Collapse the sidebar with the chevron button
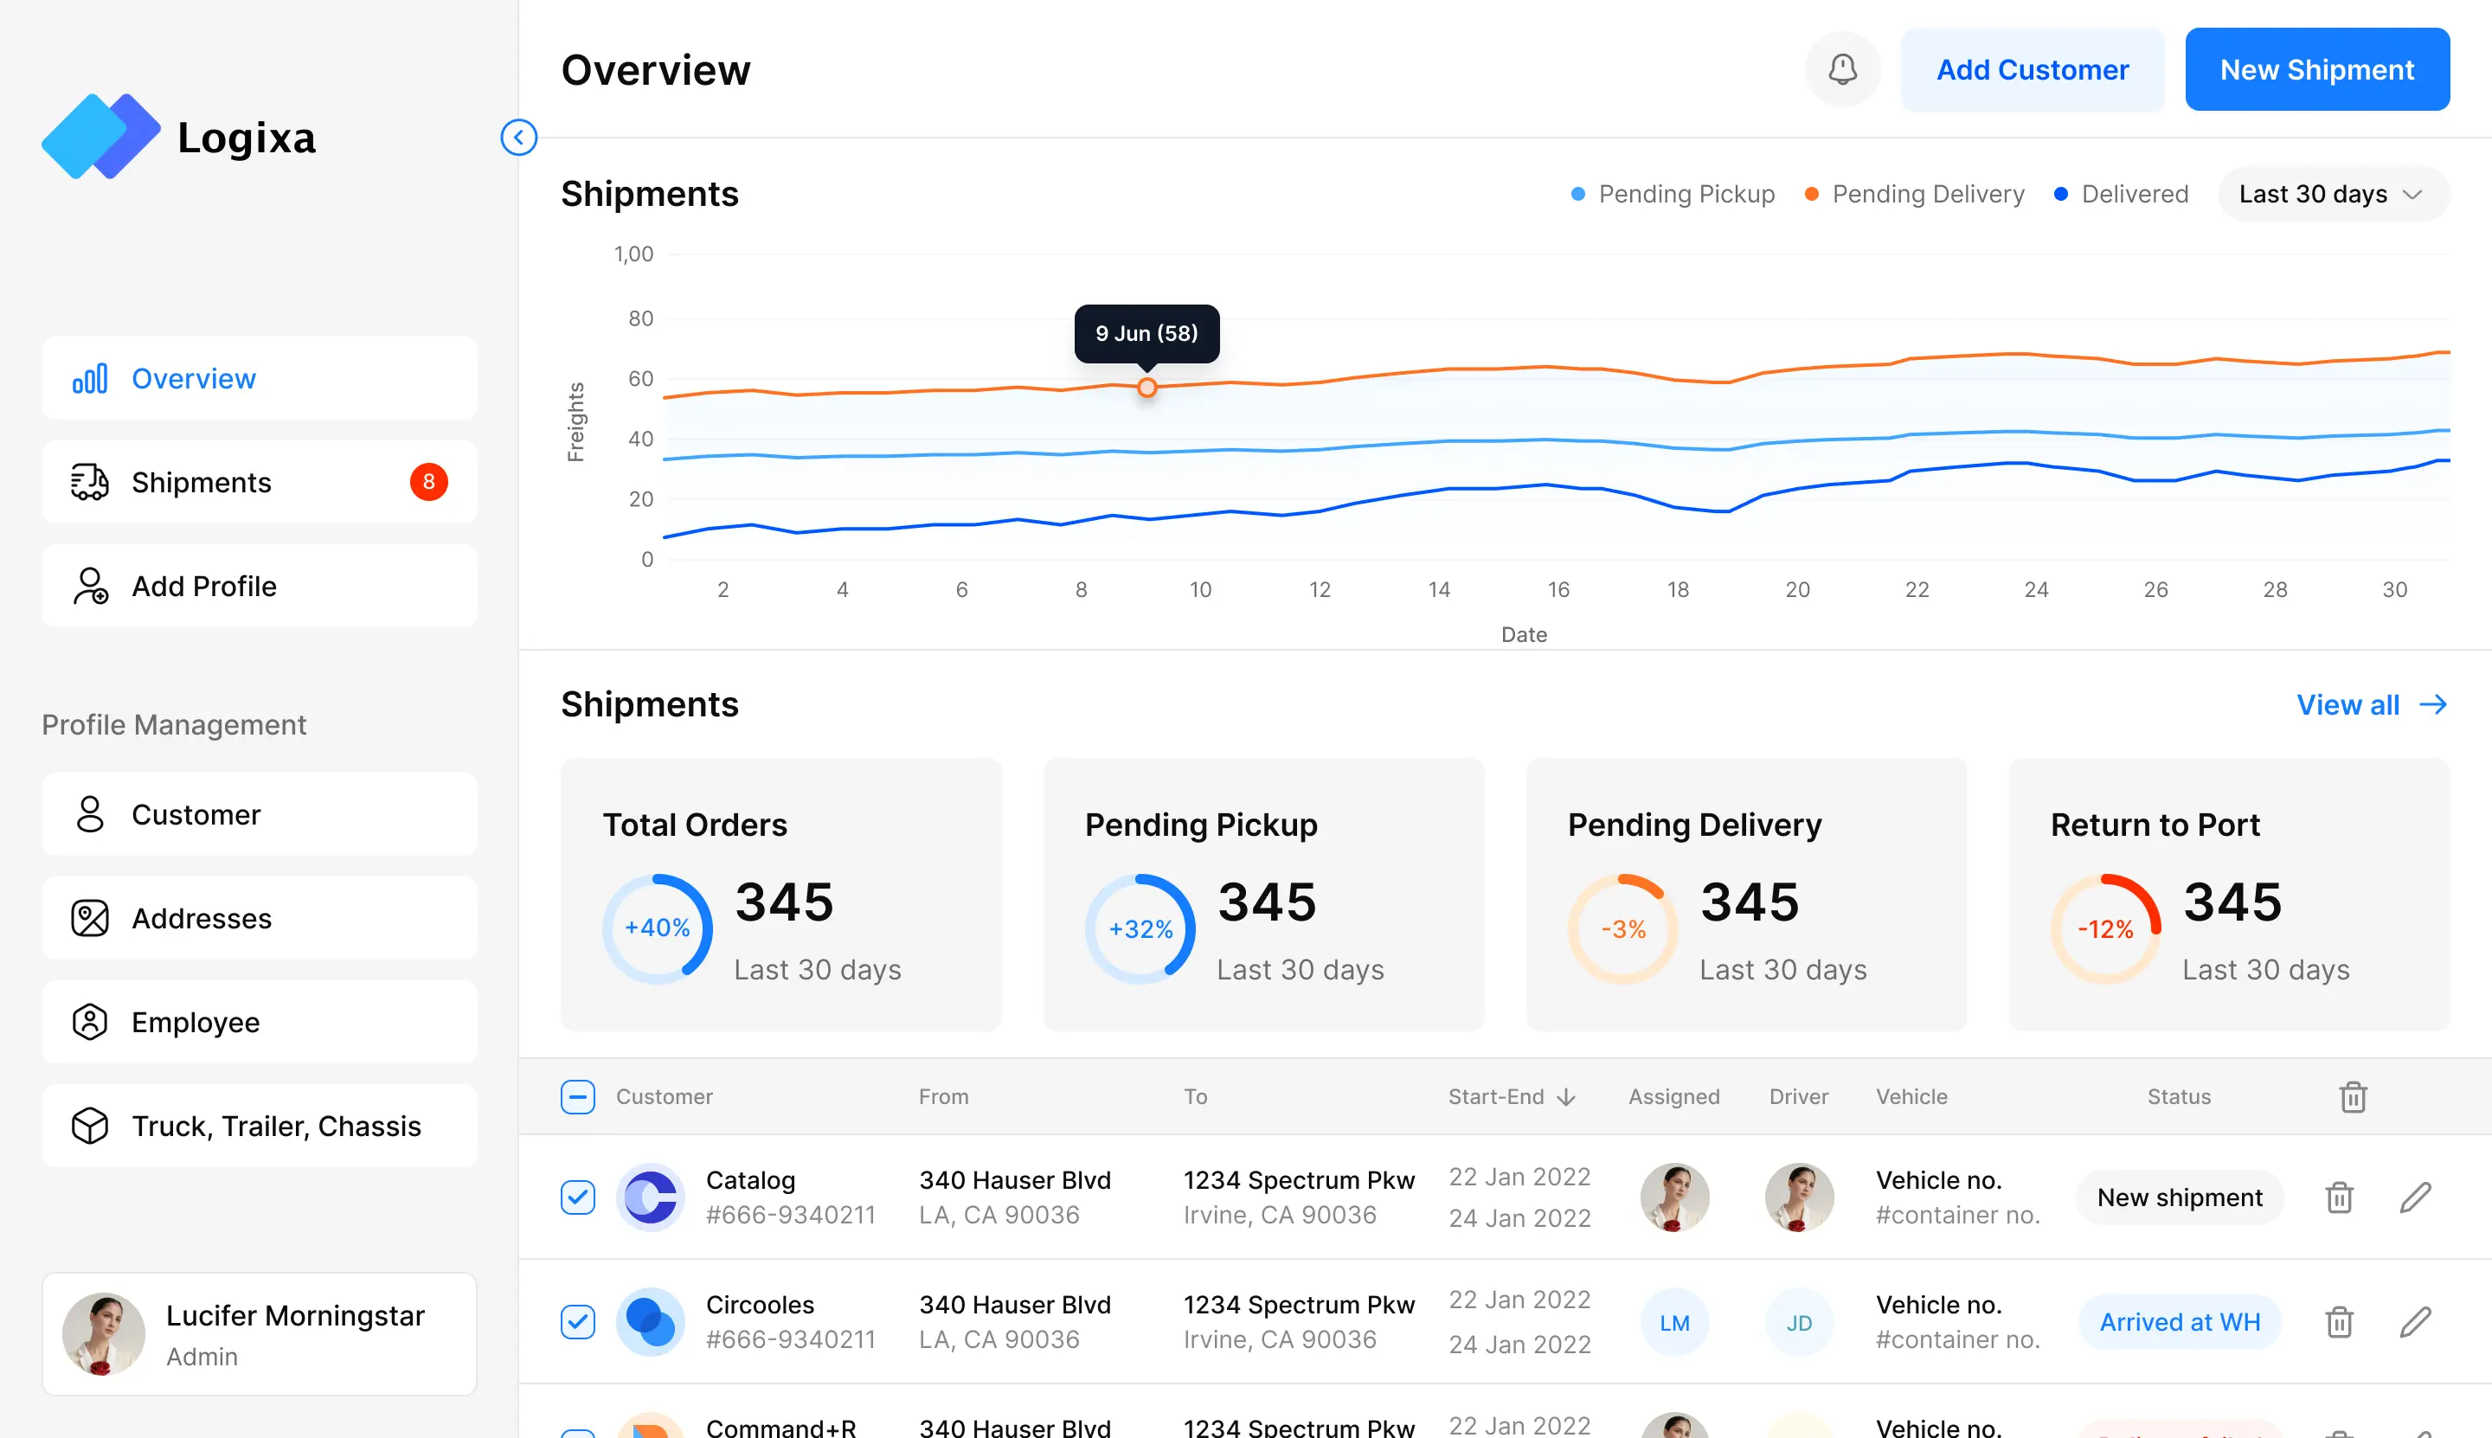Screen dimensions: 2492x1438 point(518,138)
